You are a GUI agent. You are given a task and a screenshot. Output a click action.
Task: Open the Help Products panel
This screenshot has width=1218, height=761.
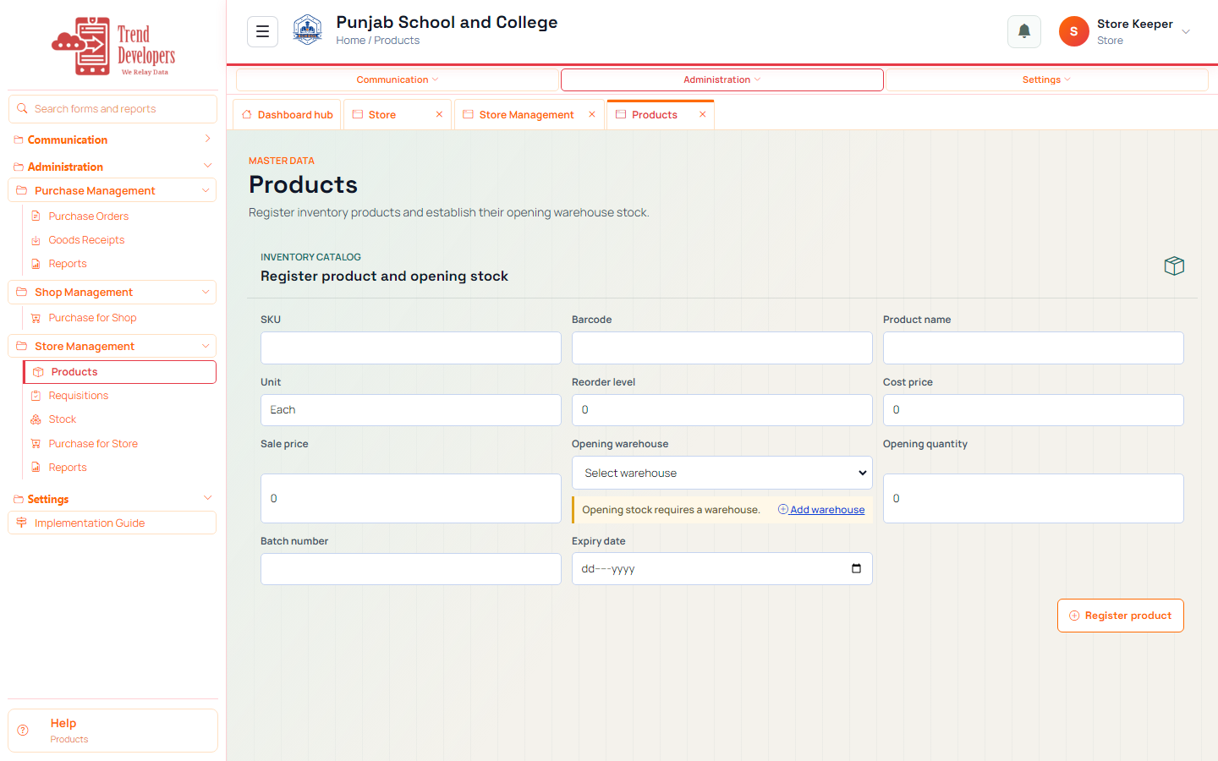pos(112,731)
